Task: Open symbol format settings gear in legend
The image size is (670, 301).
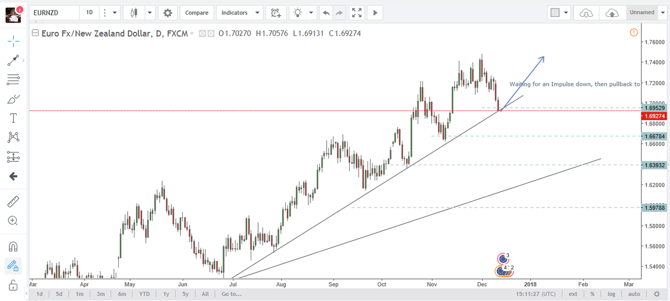Action: point(211,33)
